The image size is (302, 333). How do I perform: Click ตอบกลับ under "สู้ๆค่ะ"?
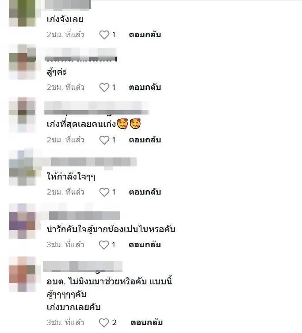point(145,87)
